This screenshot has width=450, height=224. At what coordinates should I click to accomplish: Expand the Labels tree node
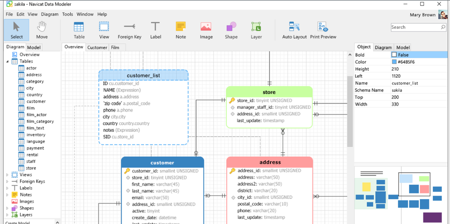pyautogui.click(x=7, y=188)
